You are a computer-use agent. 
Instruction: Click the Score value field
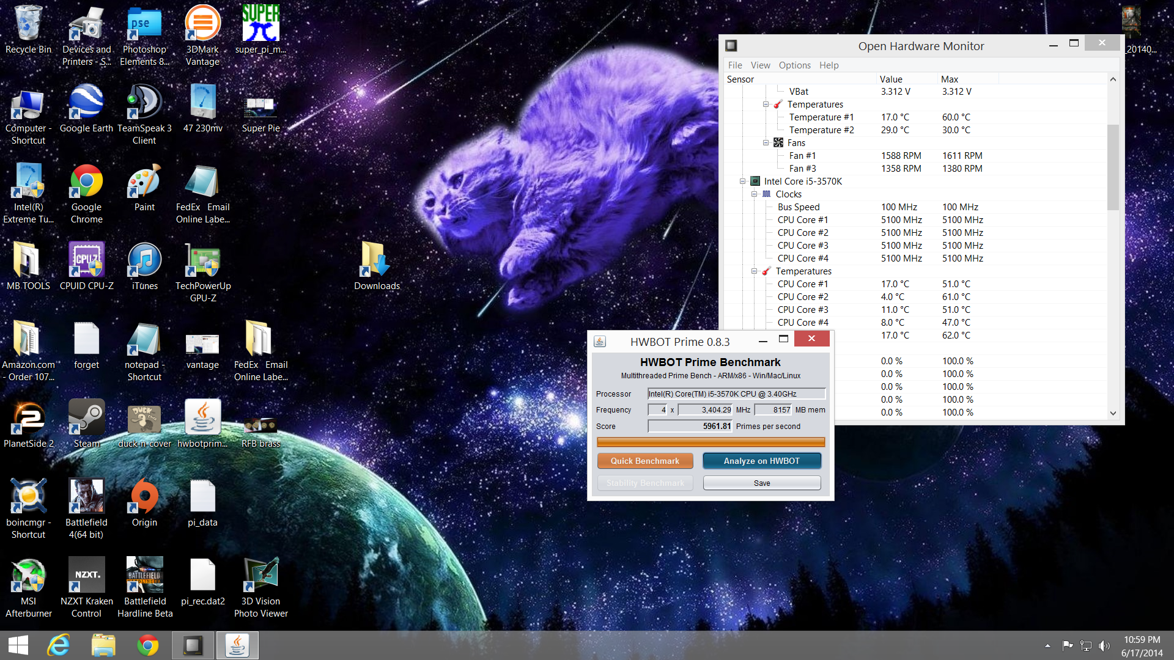(690, 427)
